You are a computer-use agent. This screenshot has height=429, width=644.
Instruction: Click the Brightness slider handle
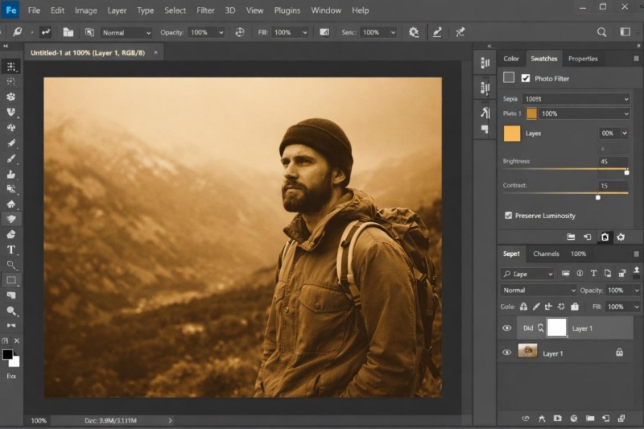tap(627, 172)
